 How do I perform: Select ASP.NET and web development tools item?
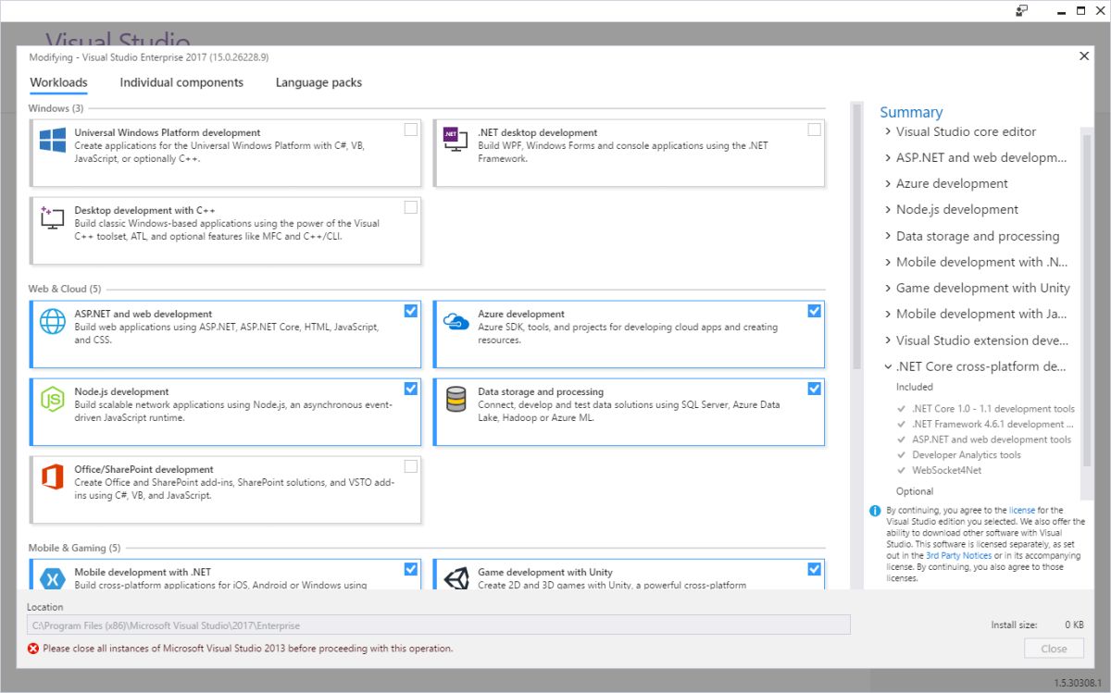coord(992,439)
